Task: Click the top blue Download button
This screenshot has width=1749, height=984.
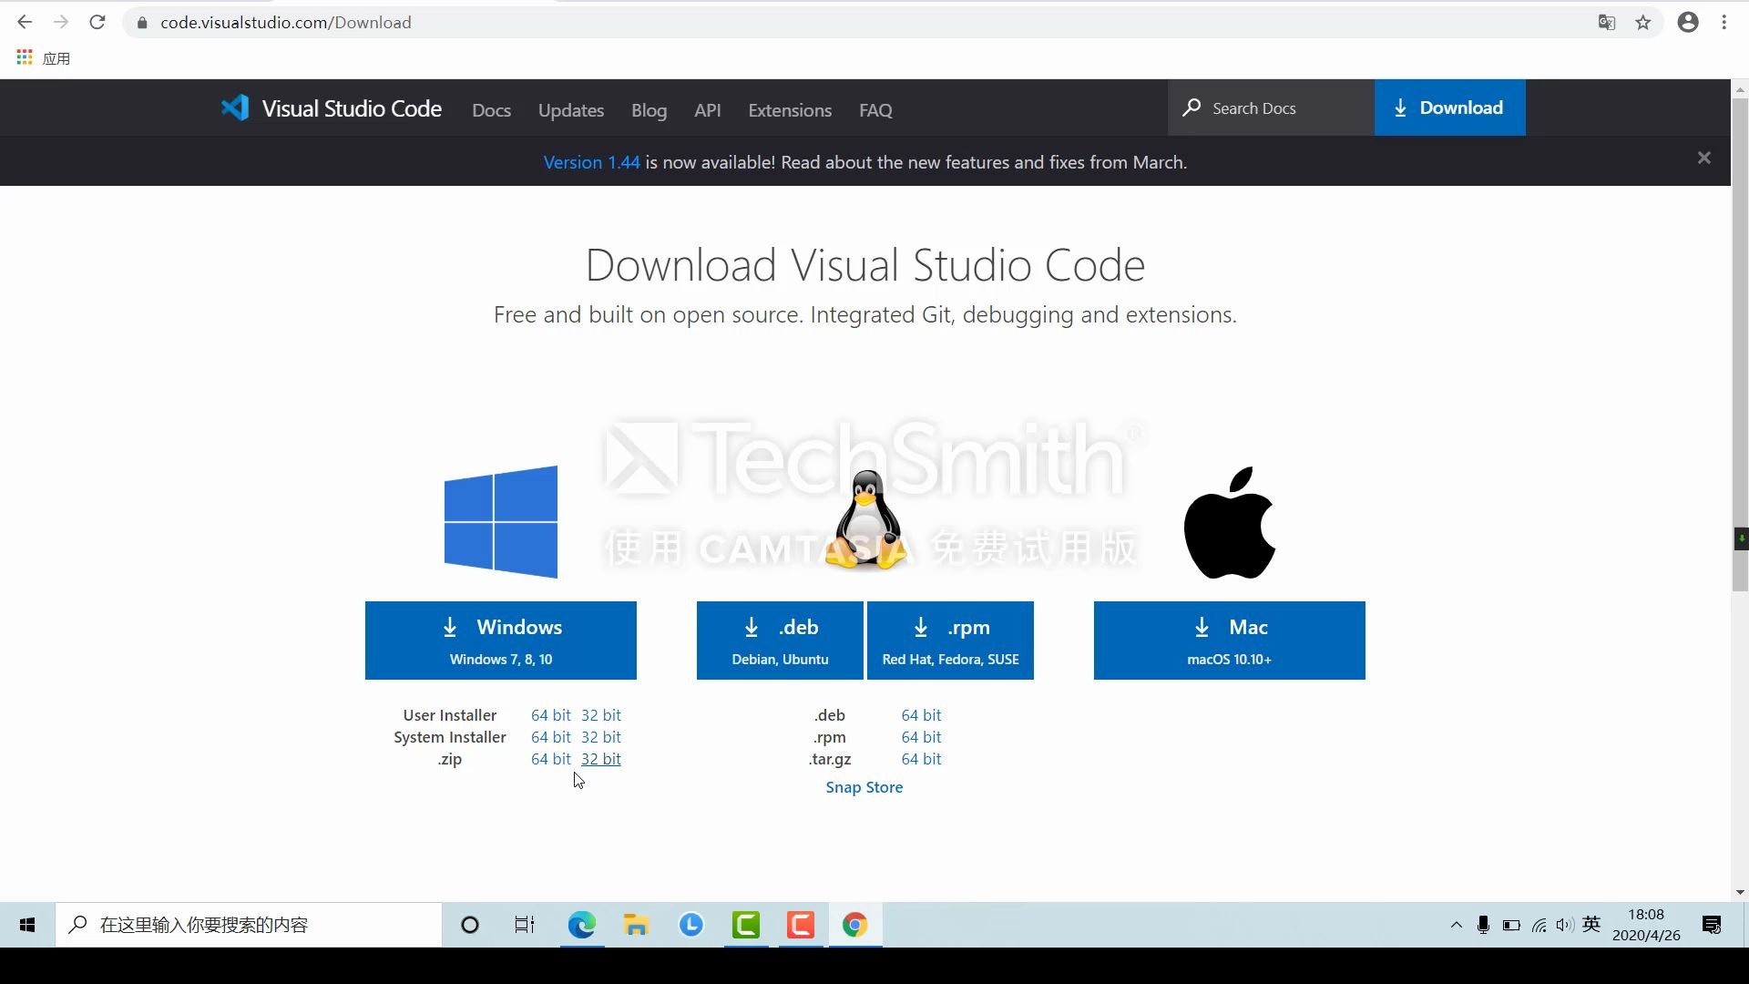Action: pos(1450,108)
